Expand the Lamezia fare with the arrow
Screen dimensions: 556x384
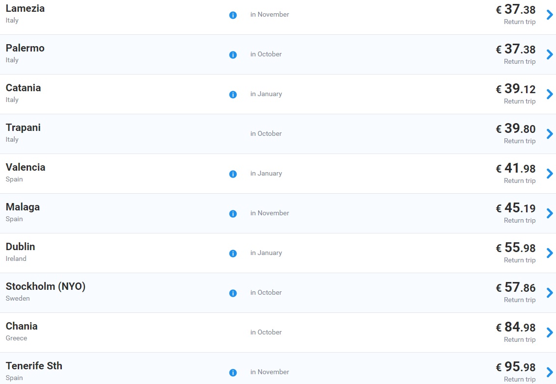tap(550, 15)
